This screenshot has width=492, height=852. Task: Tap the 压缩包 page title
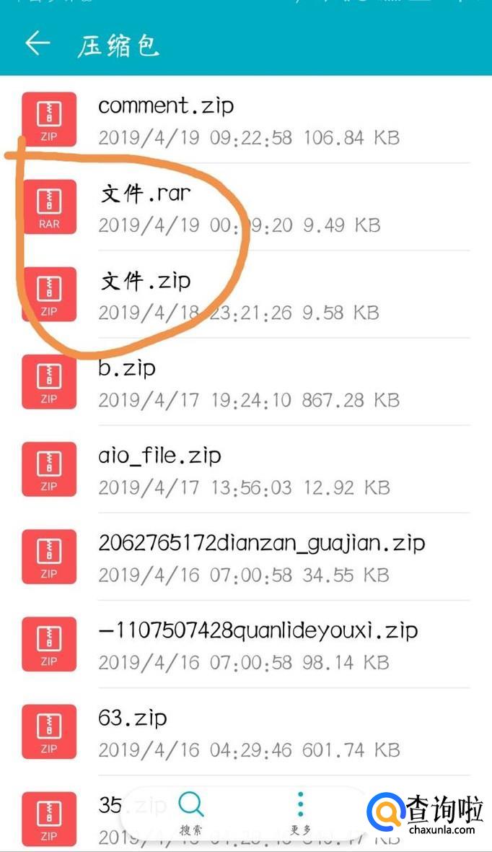tap(118, 45)
